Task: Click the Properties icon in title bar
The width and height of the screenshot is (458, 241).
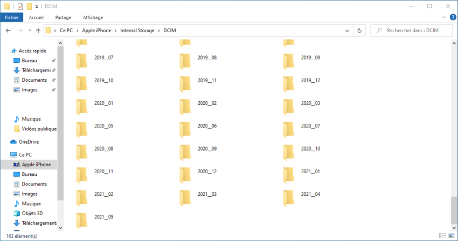Action: coord(20,6)
